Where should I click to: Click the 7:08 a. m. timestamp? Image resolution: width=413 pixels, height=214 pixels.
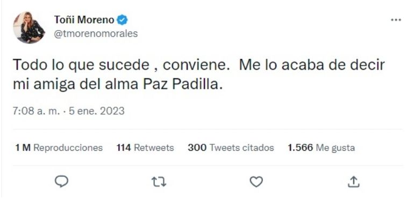(x=36, y=111)
